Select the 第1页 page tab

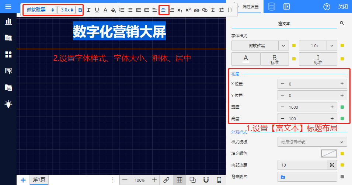pyautogui.click(x=39, y=179)
